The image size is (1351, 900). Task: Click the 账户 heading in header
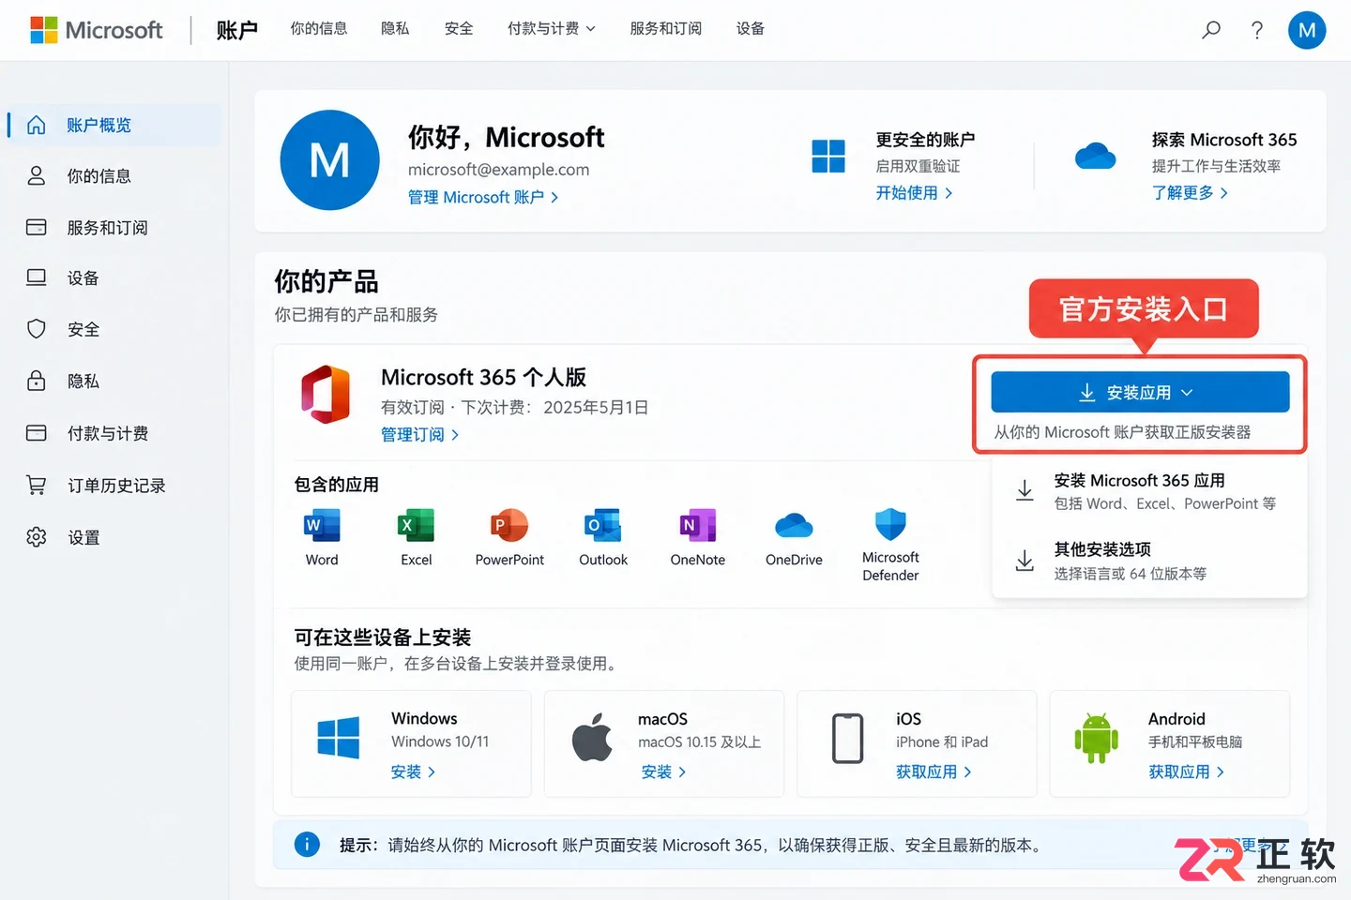point(237,30)
